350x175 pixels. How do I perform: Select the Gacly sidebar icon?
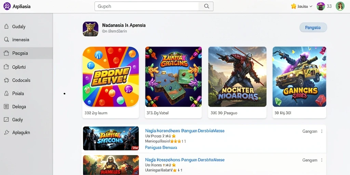6,120
